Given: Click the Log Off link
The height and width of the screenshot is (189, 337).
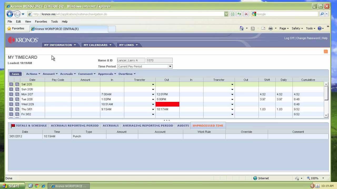Looking at the screenshot, I should 289,38.
